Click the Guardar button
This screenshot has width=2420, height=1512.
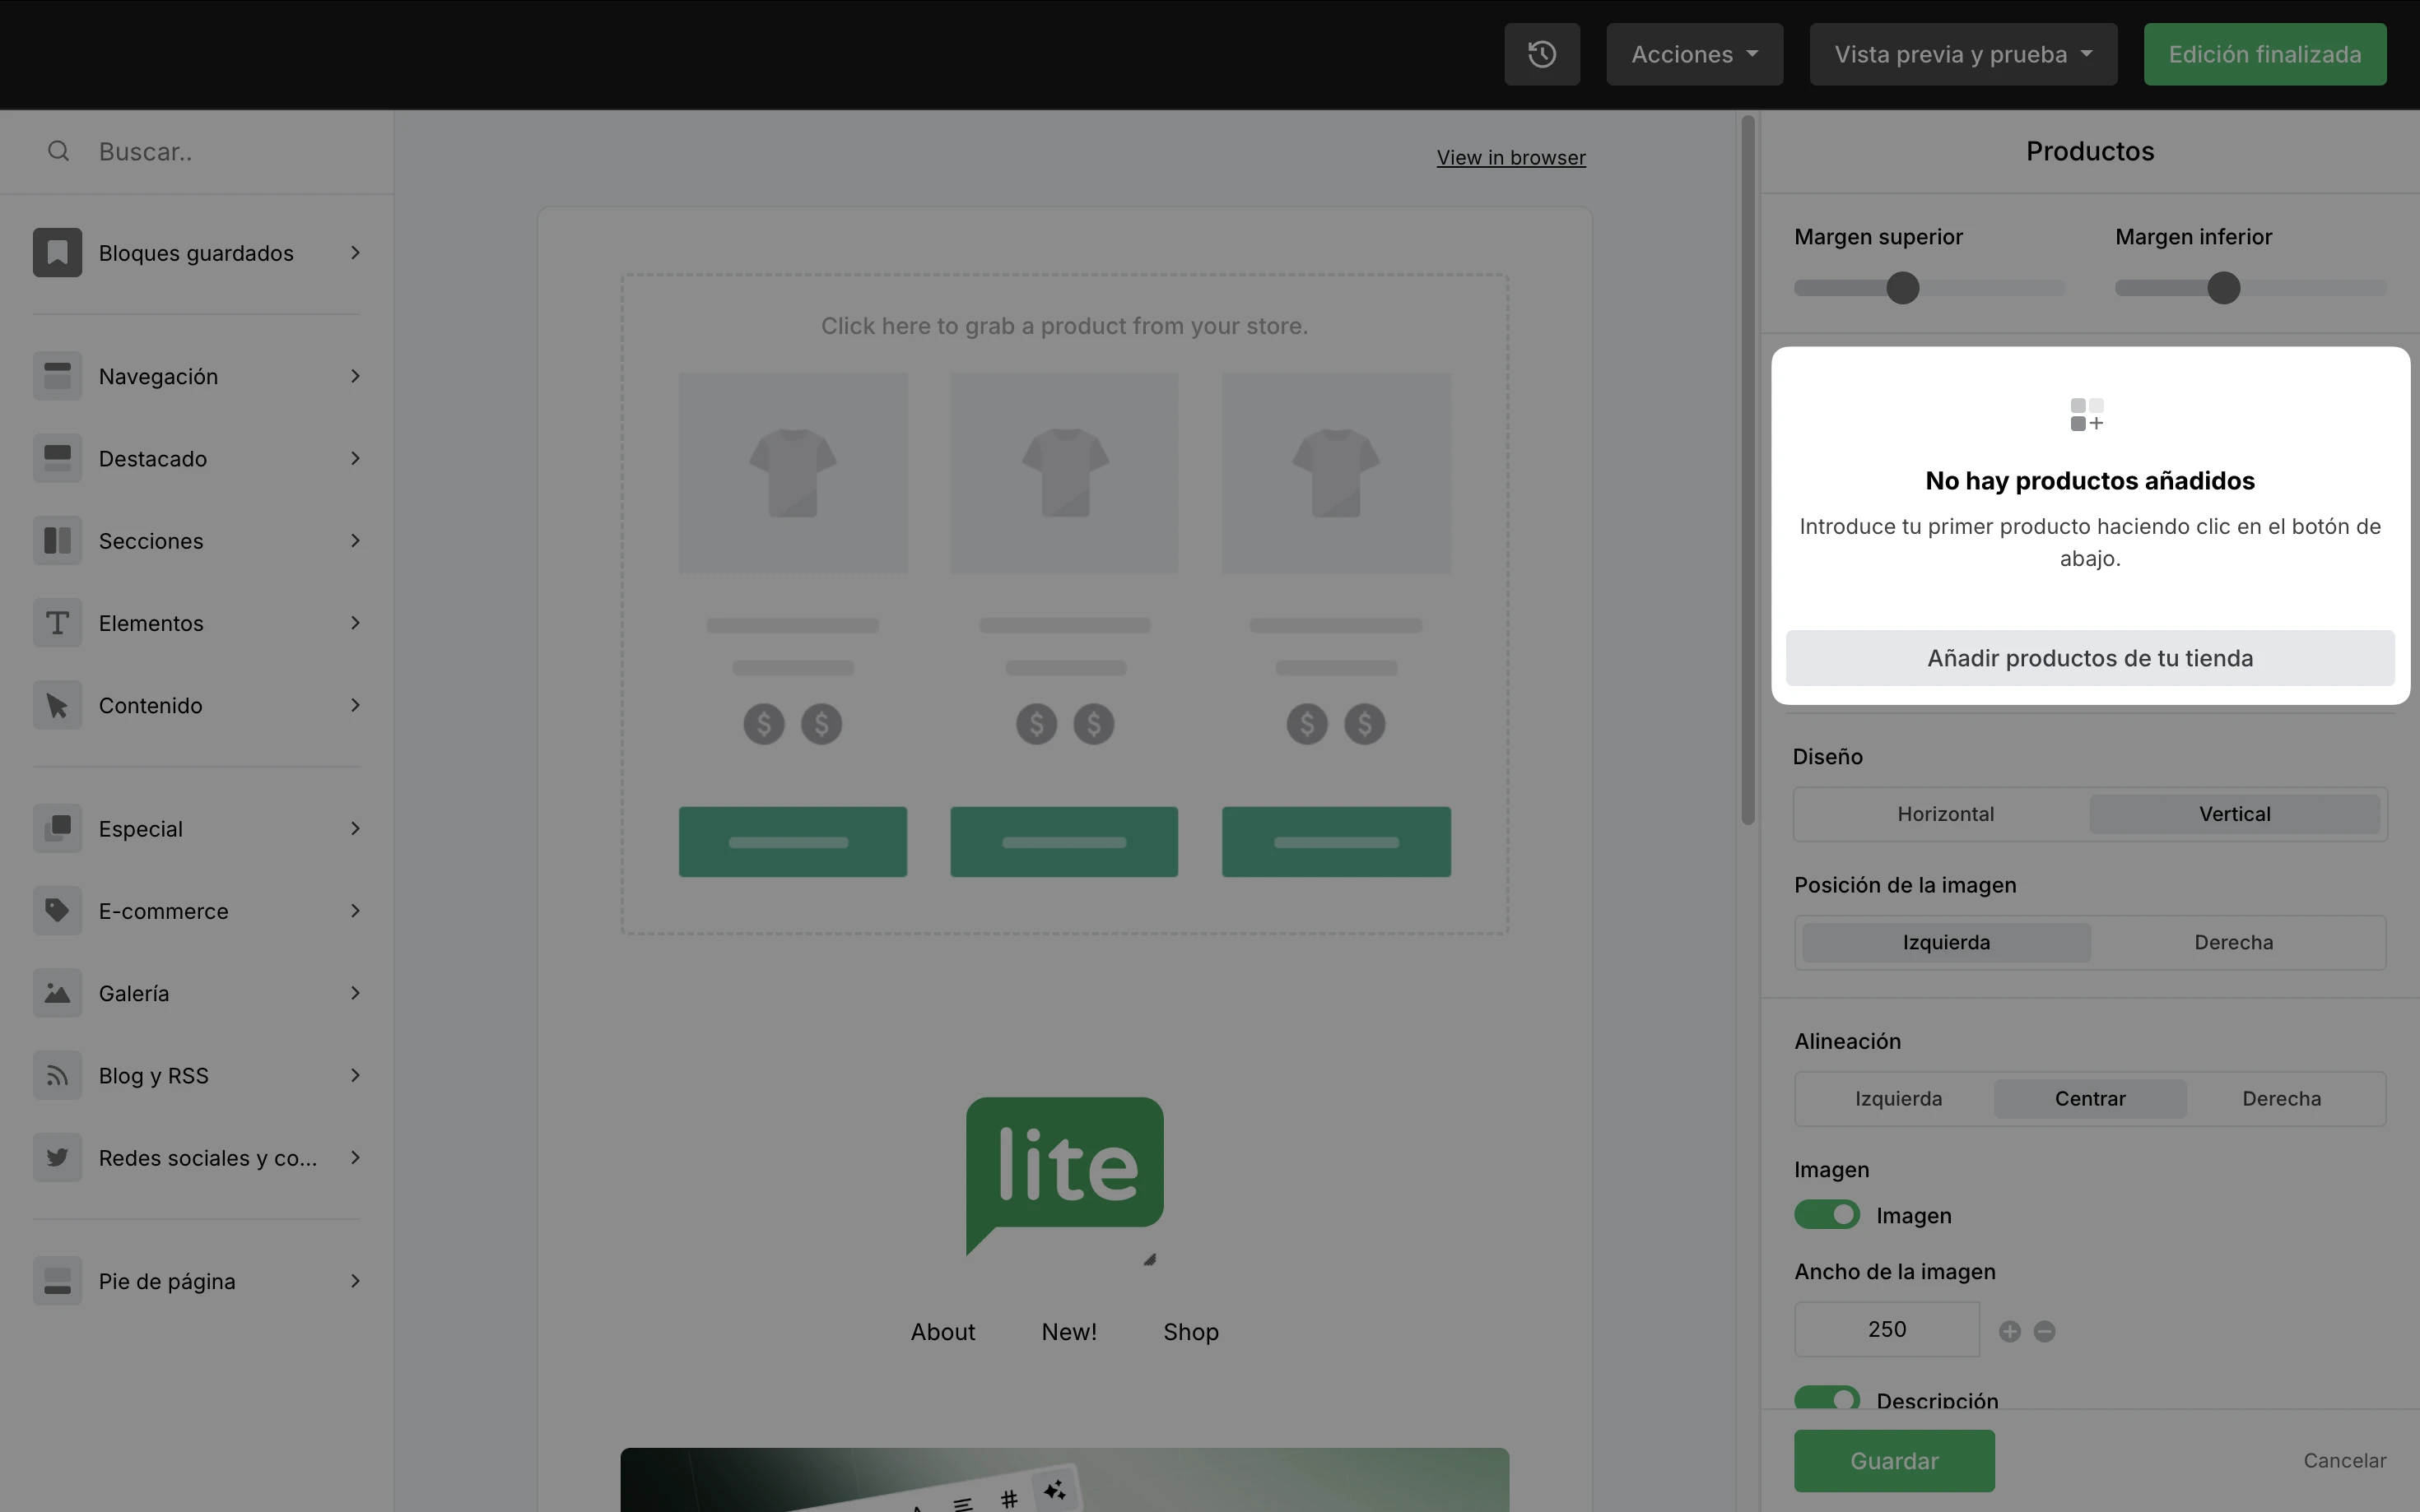[x=1894, y=1461]
